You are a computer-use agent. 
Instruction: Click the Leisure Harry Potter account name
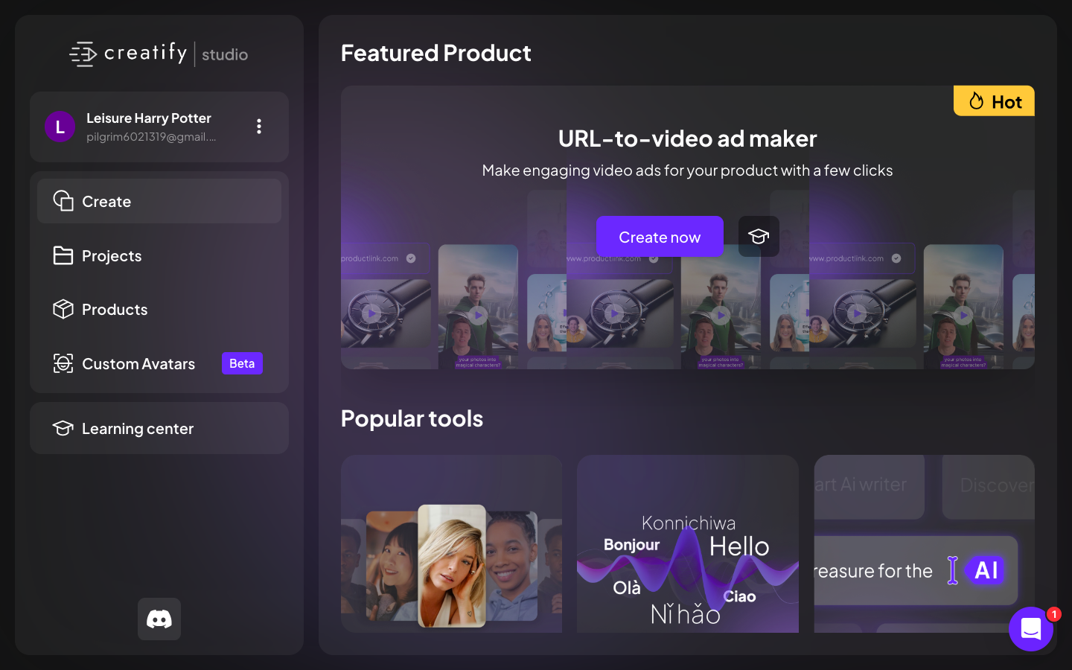pyautogui.click(x=149, y=118)
